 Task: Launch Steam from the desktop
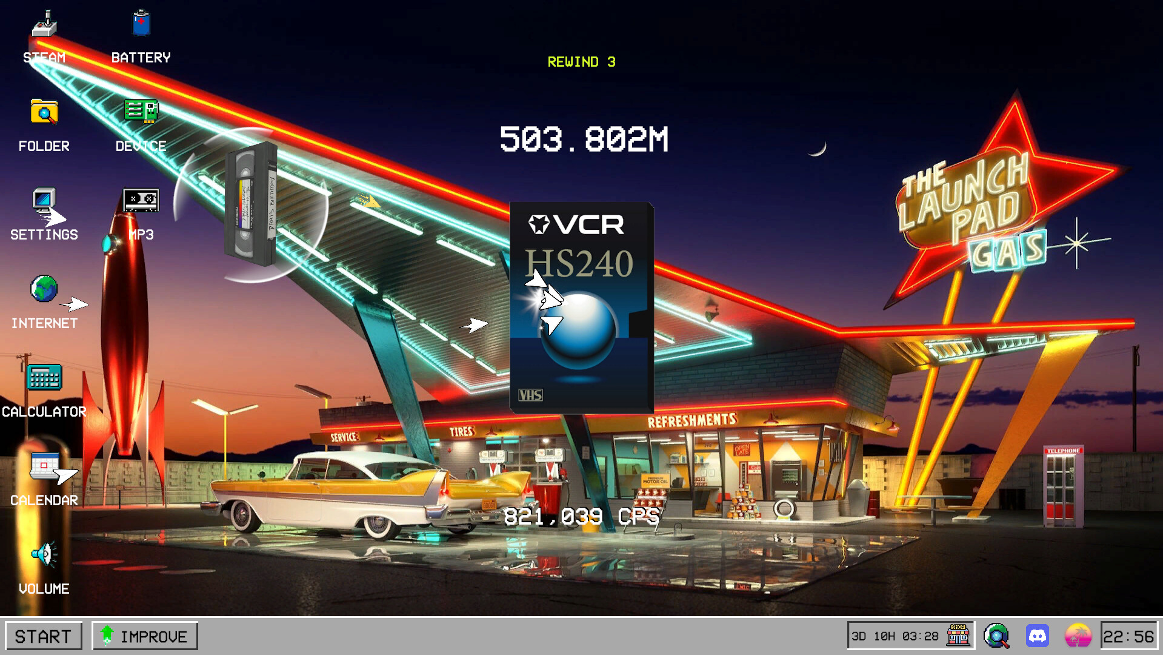(x=43, y=24)
